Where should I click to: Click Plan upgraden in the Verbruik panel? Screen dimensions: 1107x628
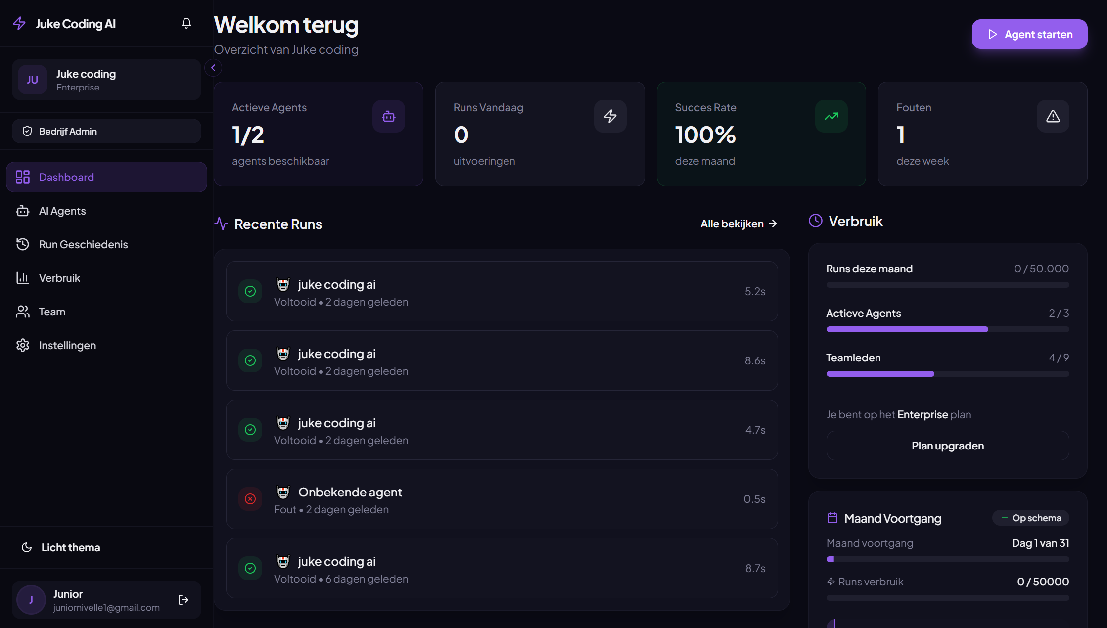pos(947,445)
